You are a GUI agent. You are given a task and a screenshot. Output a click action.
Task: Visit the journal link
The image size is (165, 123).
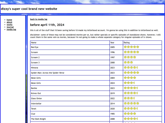click(x=10, y=27)
